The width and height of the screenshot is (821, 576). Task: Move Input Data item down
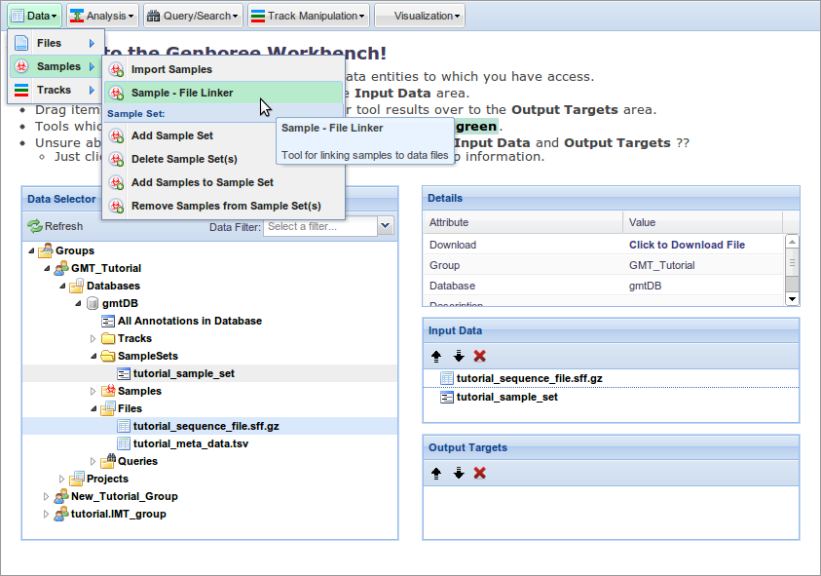[x=459, y=357]
